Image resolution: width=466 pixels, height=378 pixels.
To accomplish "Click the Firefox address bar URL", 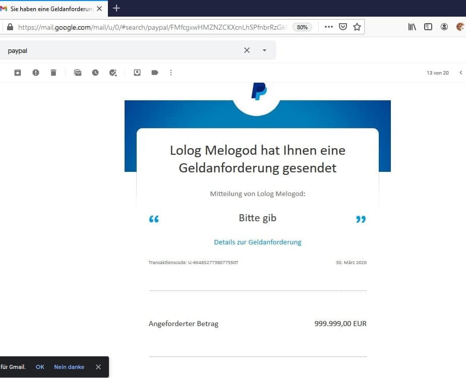I will pos(153,27).
